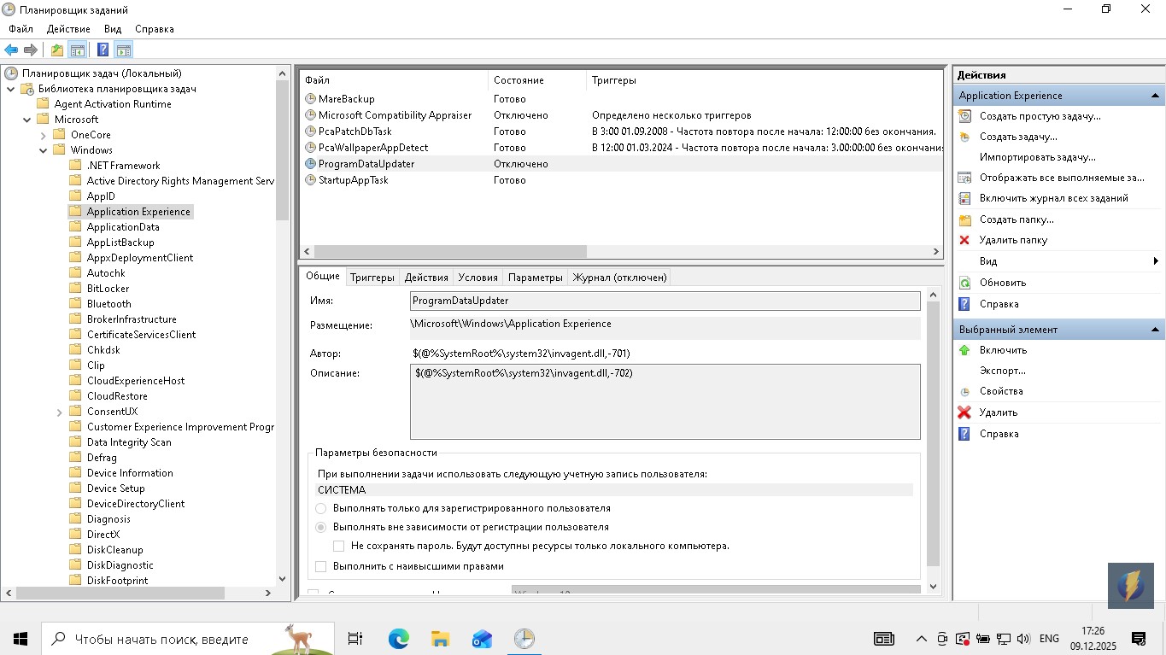This screenshot has width=1166, height=655.
Task: Toggle 'Не сохранять пароль' checkbox
Action: pyautogui.click(x=339, y=546)
